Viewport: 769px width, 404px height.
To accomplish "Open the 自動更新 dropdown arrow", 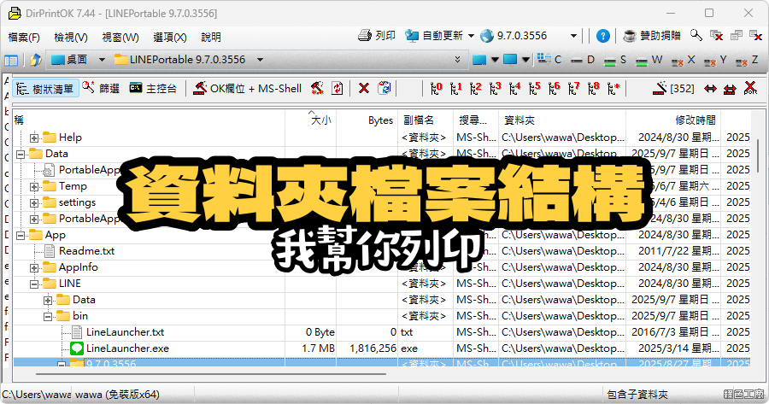I will (471, 36).
